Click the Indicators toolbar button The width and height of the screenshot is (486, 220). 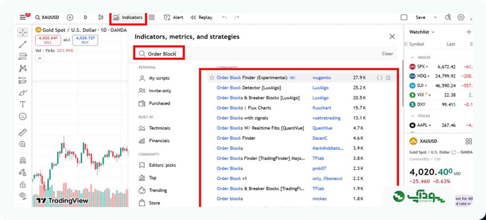click(128, 17)
